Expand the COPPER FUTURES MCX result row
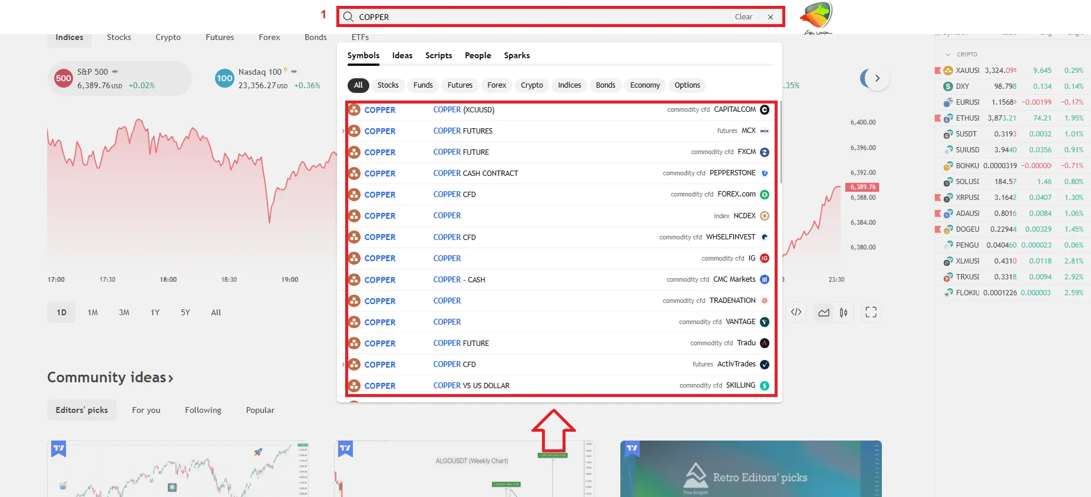Image resolution: width=1091 pixels, height=497 pixels. pyautogui.click(x=343, y=131)
